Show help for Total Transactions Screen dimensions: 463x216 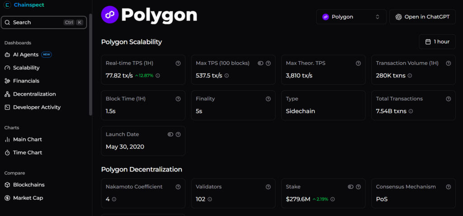point(448,99)
